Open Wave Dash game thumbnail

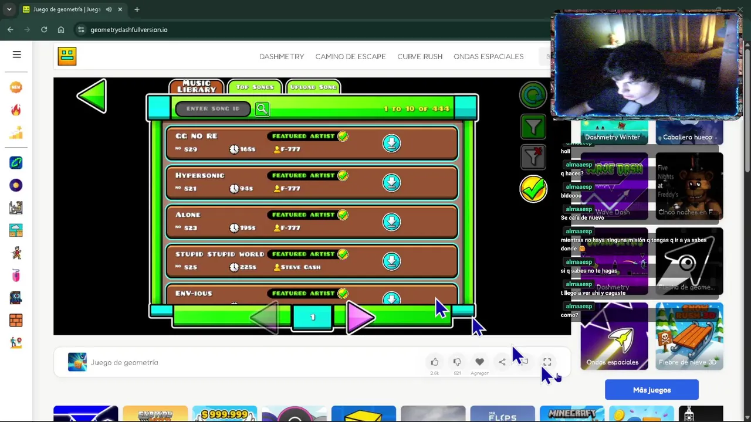[614, 186]
